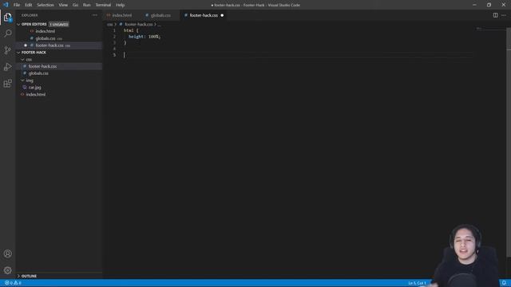Image resolution: width=511 pixels, height=287 pixels.
Task: Open the Edit menu
Action: coord(29,5)
